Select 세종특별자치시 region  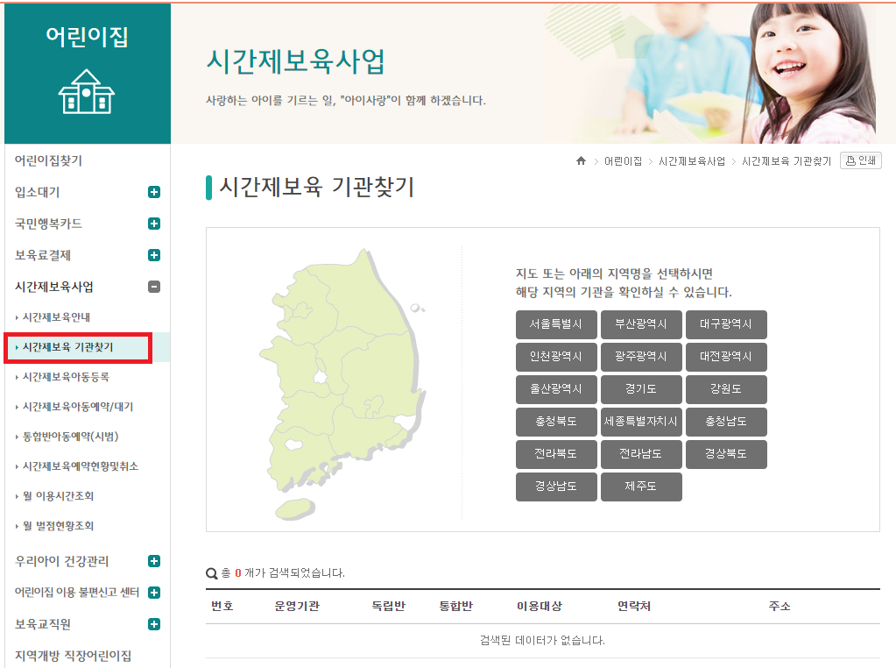pos(641,422)
